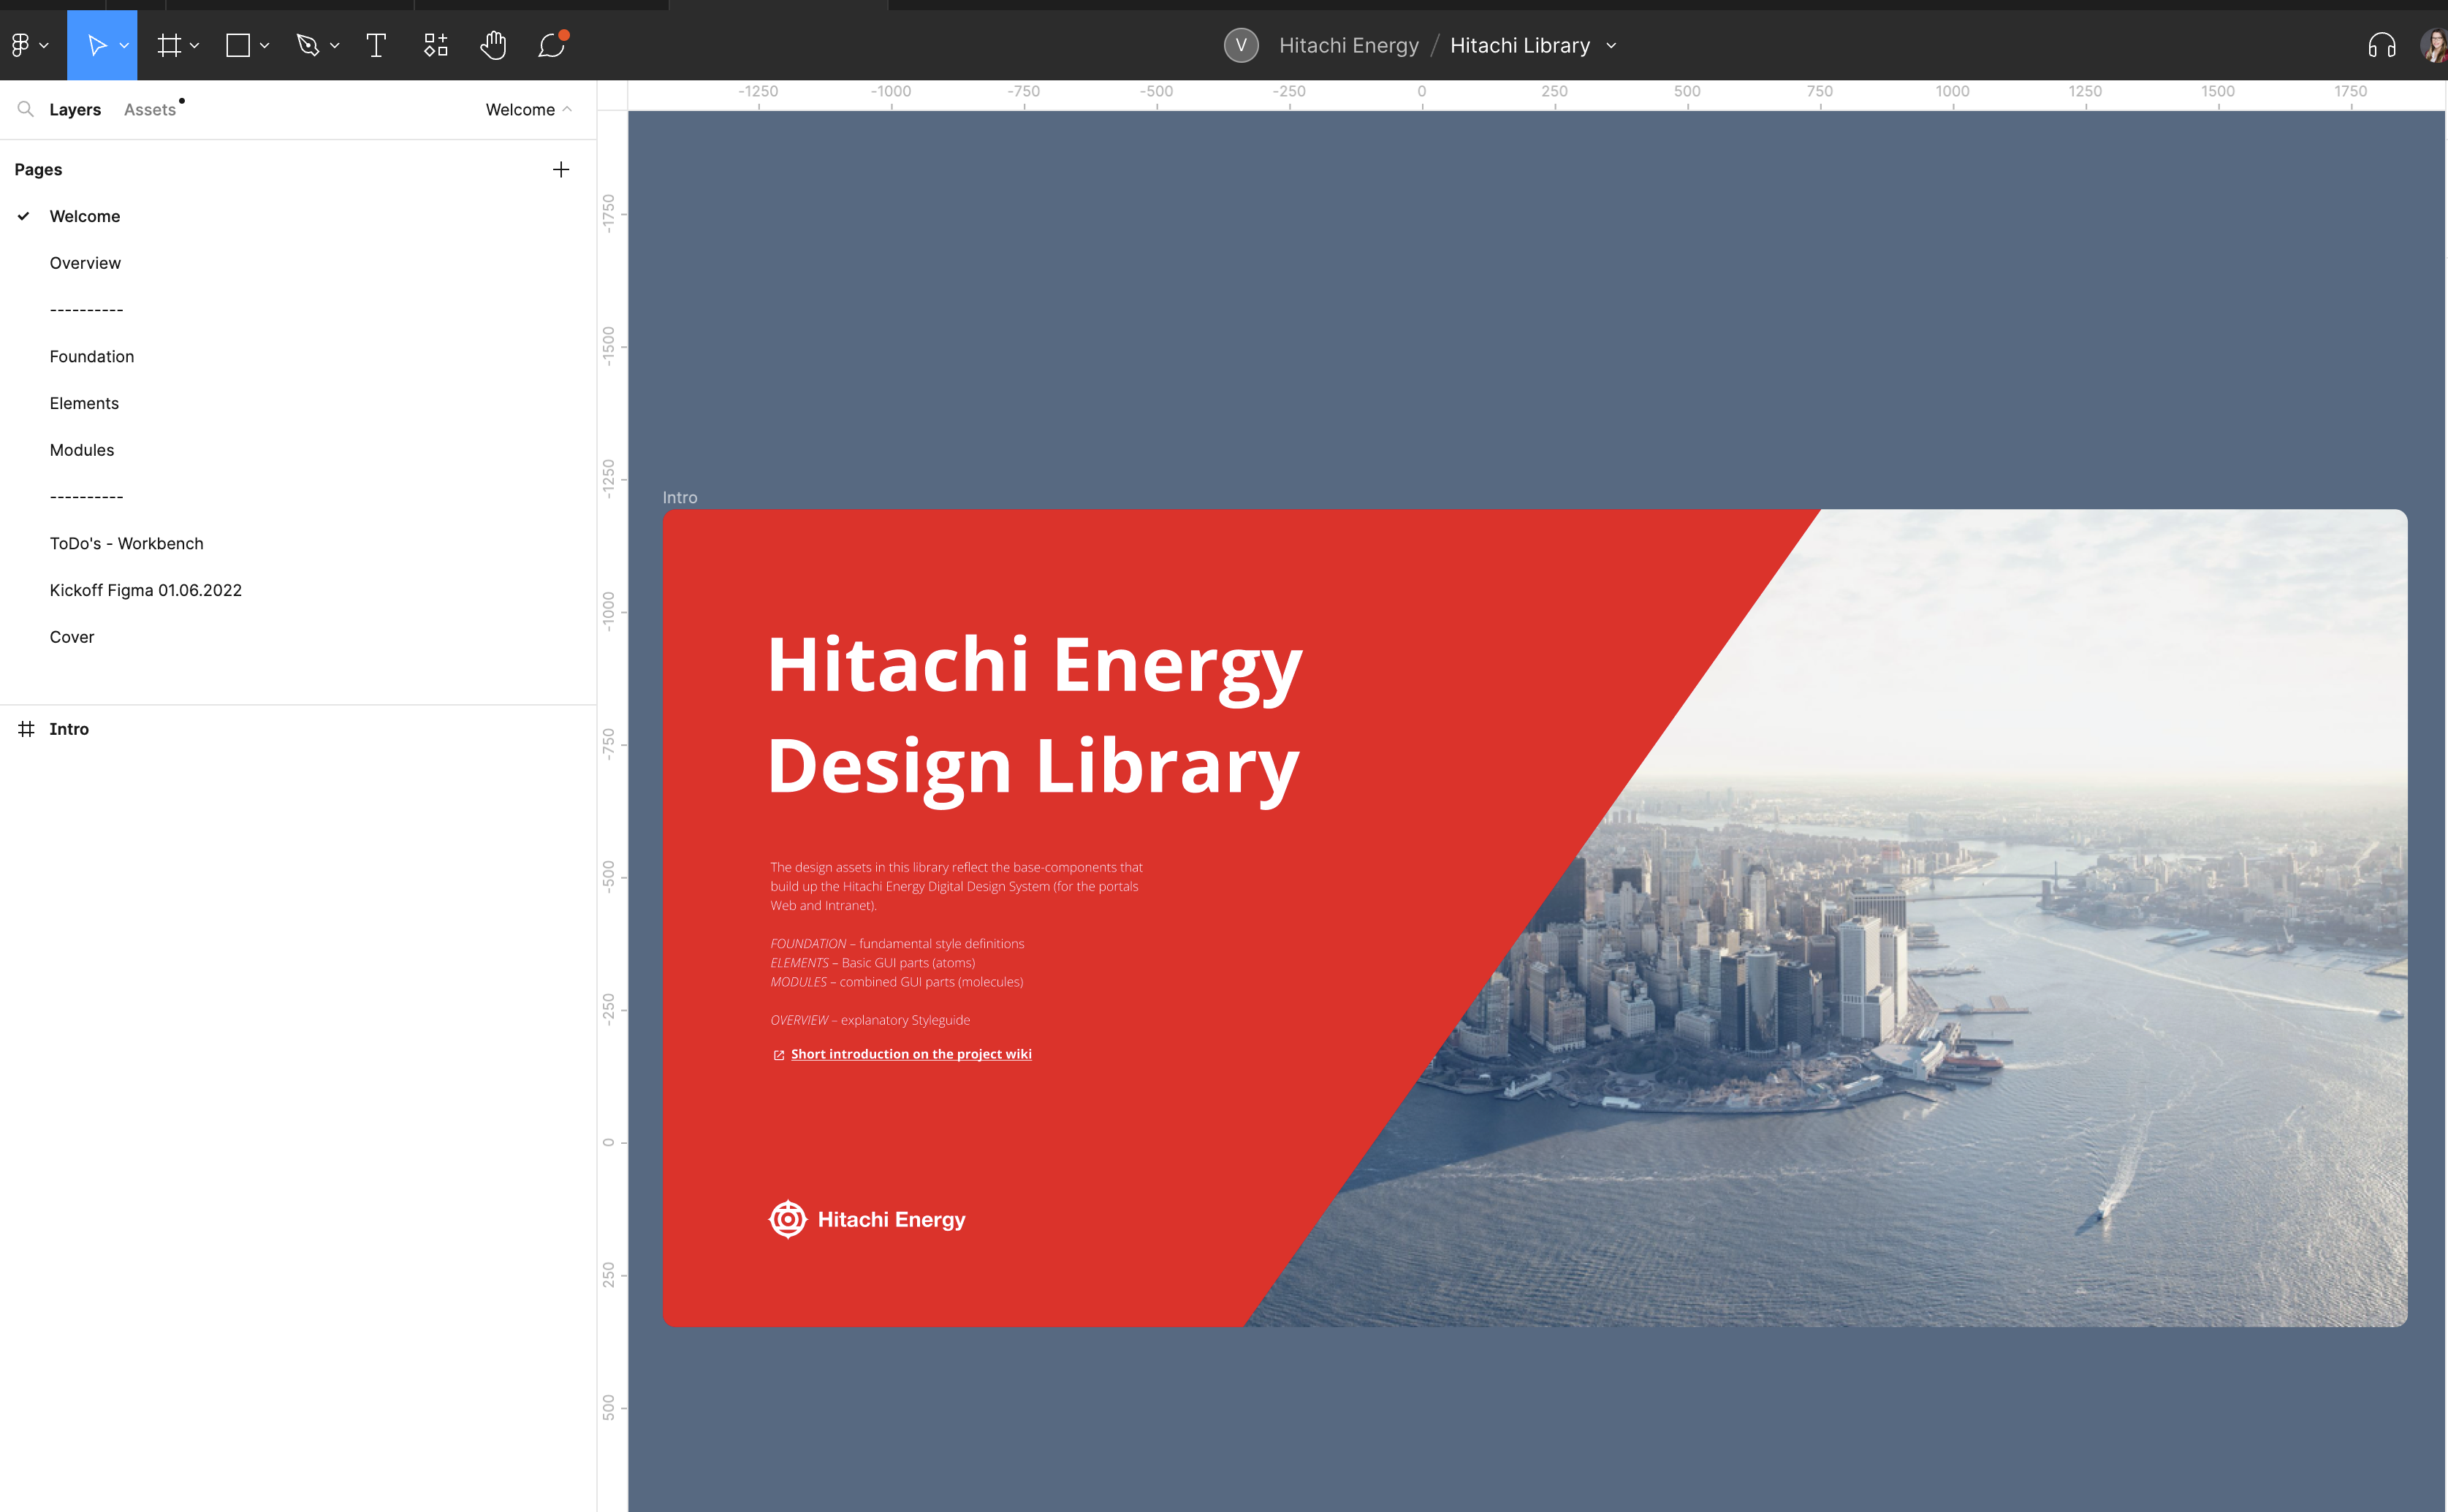This screenshot has width=2448, height=1512.
Task: Switch to the Assets tab
Action: [x=150, y=110]
